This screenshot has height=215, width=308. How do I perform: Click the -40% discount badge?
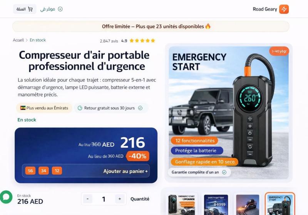pos(138,156)
